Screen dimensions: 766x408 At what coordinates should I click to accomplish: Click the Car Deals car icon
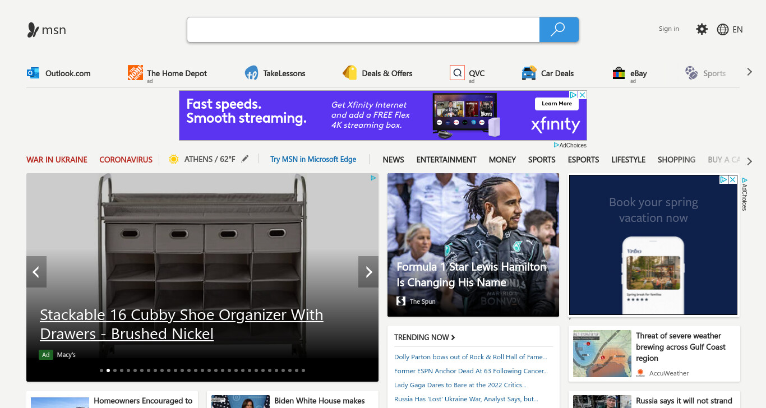coord(529,73)
